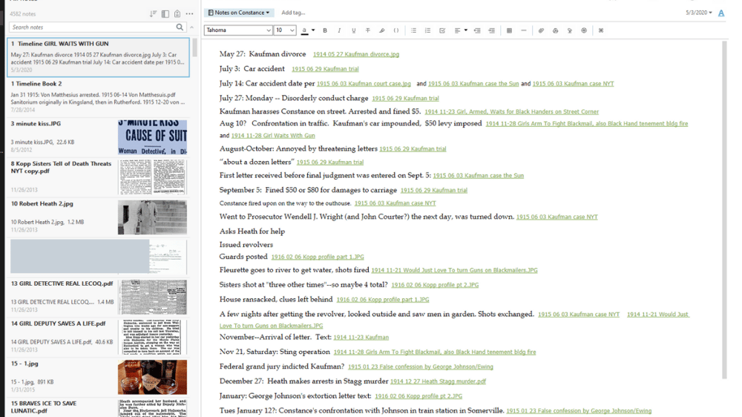The width and height of the screenshot is (742, 417).
Task: Open the 14 GIRL DEPUTY SAVES A LIFE.pdf note
Action: tap(99, 337)
